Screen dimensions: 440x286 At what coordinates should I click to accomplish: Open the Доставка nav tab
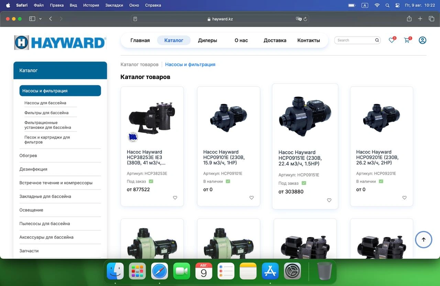pyautogui.click(x=275, y=40)
